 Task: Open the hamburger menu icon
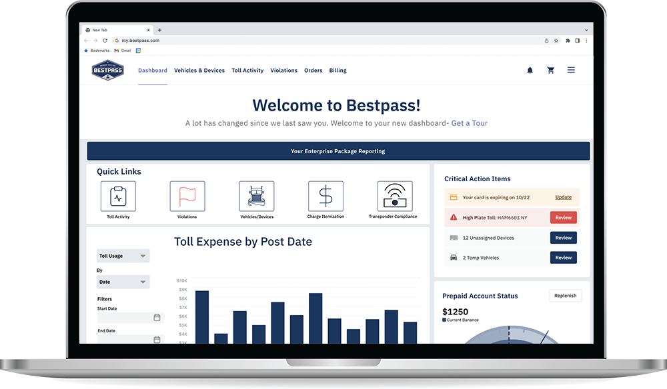[571, 70]
